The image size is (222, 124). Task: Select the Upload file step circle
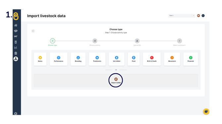tap(137, 41)
